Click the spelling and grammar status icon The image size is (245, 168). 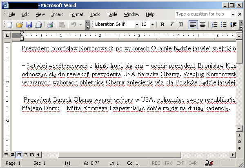209,163
